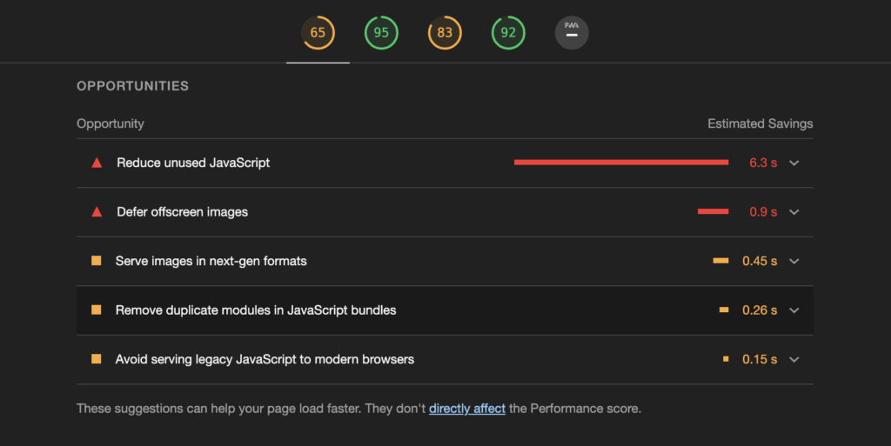Click the Reduce unused JavaScript title
The image size is (891, 446).
click(x=193, y=163)
